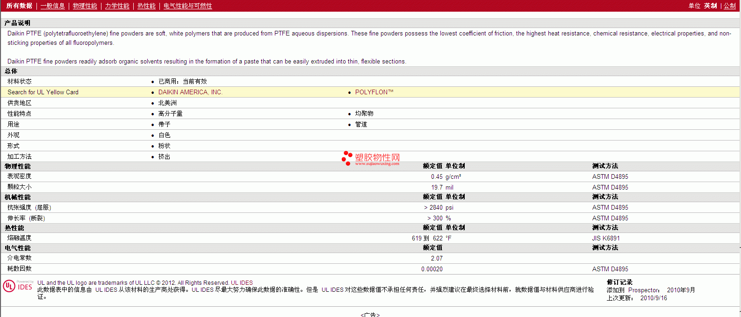Click ASTM D4895 in the 表观密度 row
Screen dimensions: 741x317
coord(610,176)
